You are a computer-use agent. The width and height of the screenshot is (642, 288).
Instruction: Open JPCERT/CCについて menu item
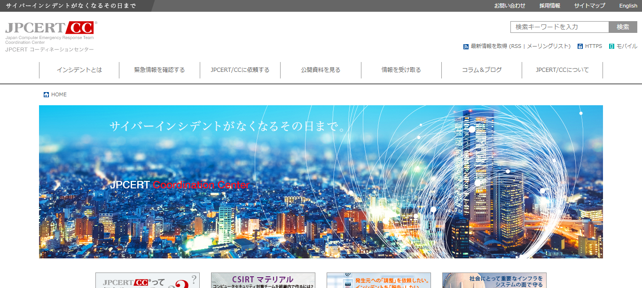[x=562, y=70]
